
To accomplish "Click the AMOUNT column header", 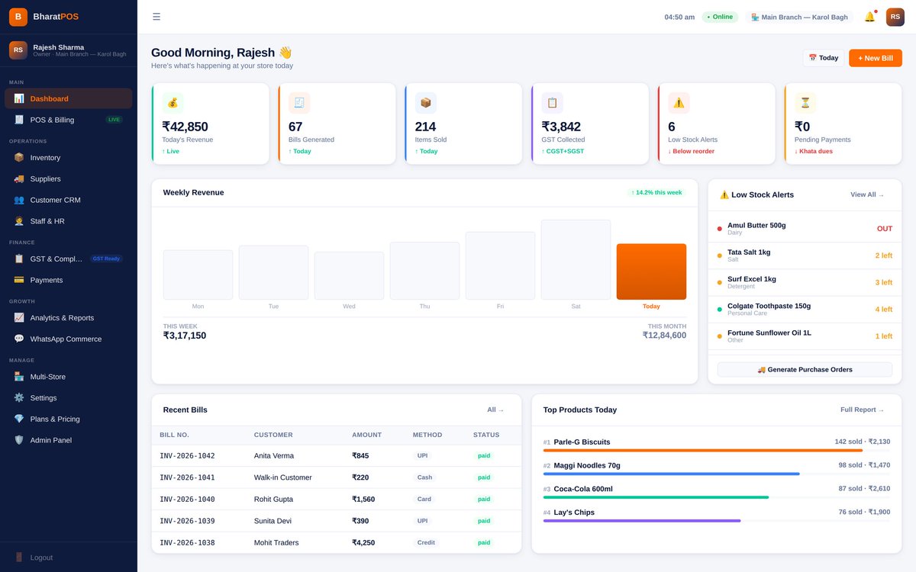I will [x=366, y=435].
